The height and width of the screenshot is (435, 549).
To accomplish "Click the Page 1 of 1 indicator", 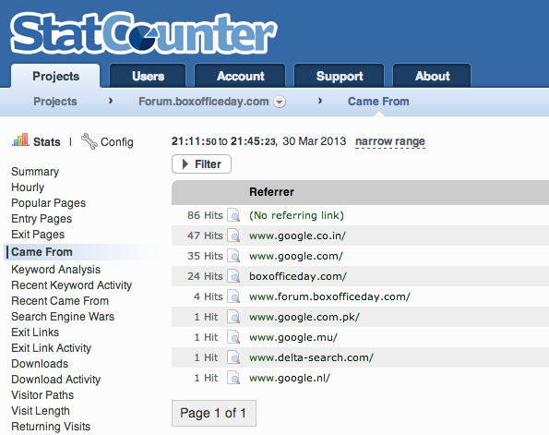I will [x=213, y=413].
